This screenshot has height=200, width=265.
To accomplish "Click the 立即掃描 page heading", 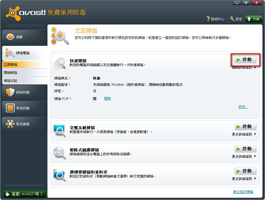I will (86, 31).
